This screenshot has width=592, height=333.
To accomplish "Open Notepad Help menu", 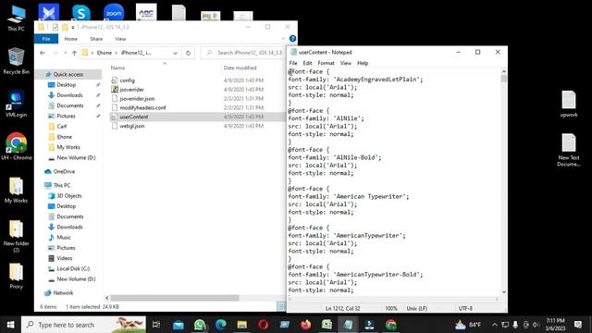I will (363, 63).
